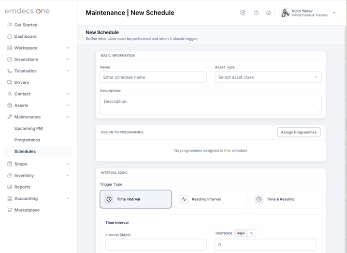Click the Assets box icon

click(x=9, y=105)
